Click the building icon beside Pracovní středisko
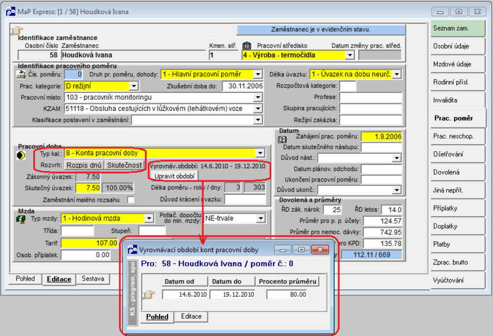493x336 pixels. point(247,46)
